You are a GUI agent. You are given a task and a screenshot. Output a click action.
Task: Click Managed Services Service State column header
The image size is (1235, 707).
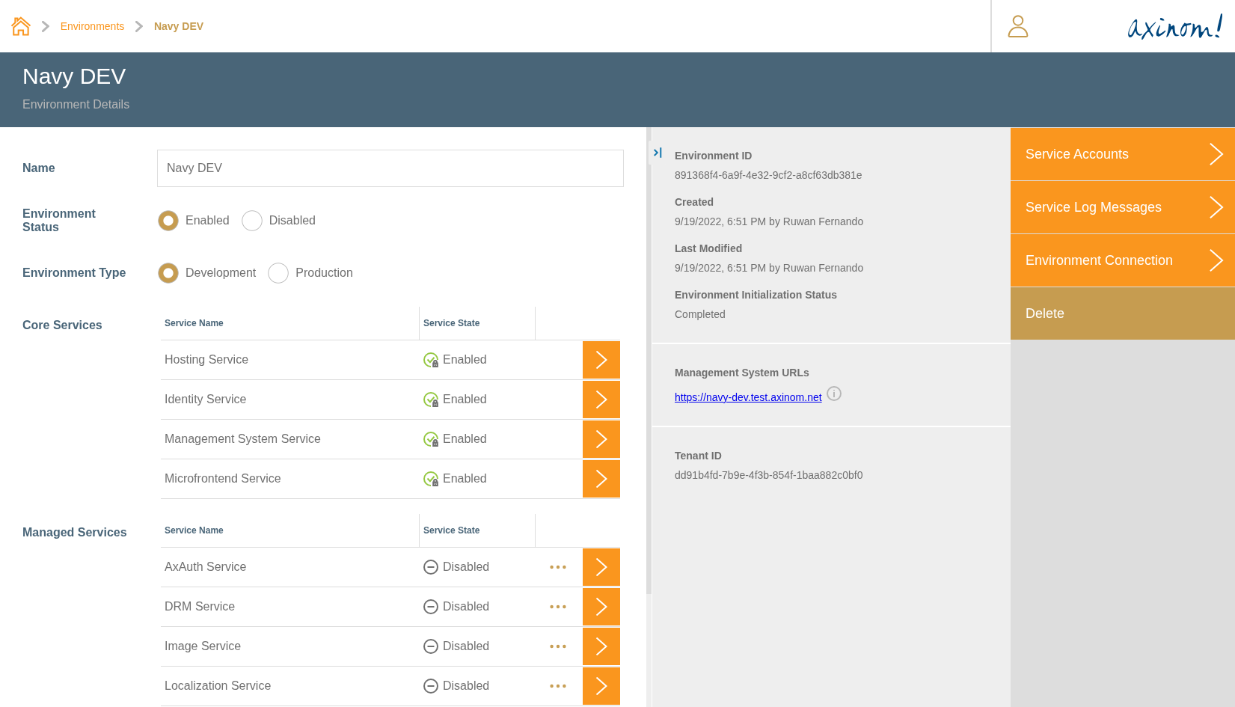[x=452, y=530]
